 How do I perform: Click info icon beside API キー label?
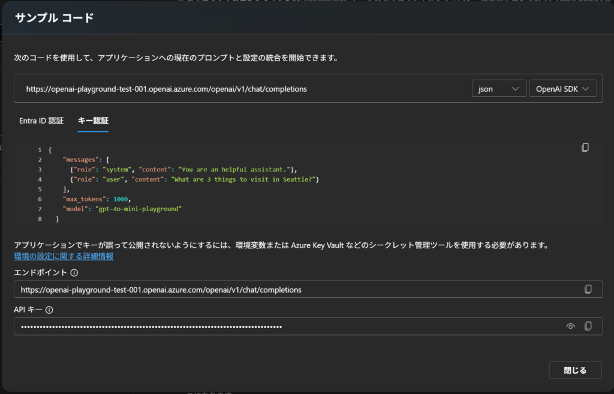click(49, 310)
